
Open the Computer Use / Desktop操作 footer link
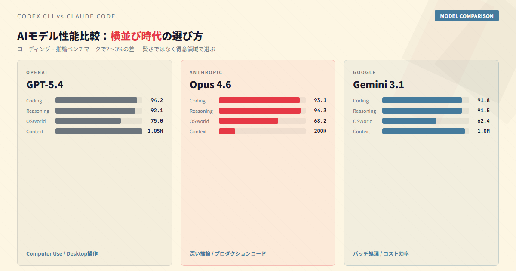coord(62,253)
